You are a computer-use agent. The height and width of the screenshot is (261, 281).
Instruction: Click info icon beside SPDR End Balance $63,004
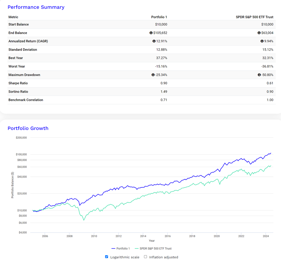[259, 33]
